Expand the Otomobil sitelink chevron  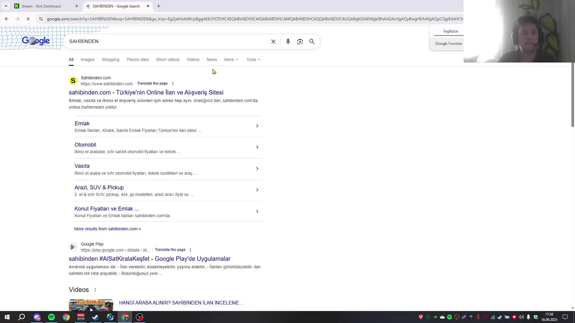[x=257, y=147]
